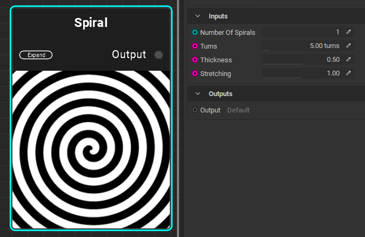Collapse the Inputs section
365x237 pixels.
pos(198,16)
